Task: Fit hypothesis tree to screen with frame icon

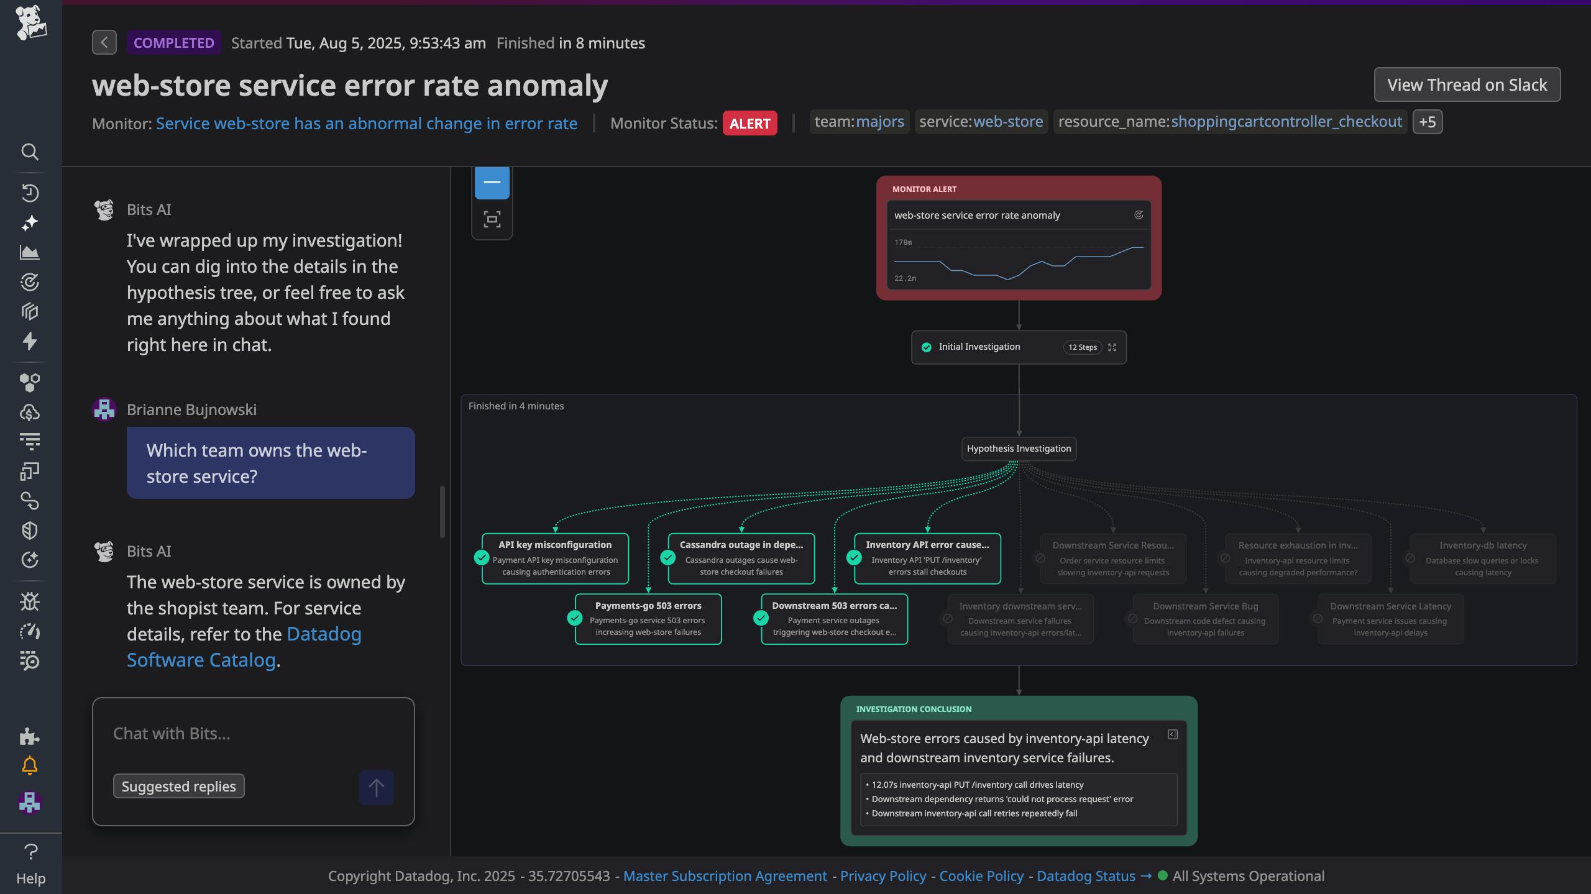Action: tap(492, 219)
